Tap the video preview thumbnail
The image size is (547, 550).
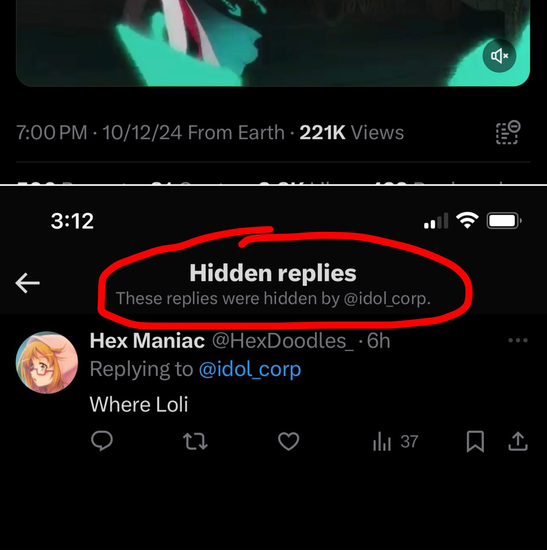pos(273,43)
